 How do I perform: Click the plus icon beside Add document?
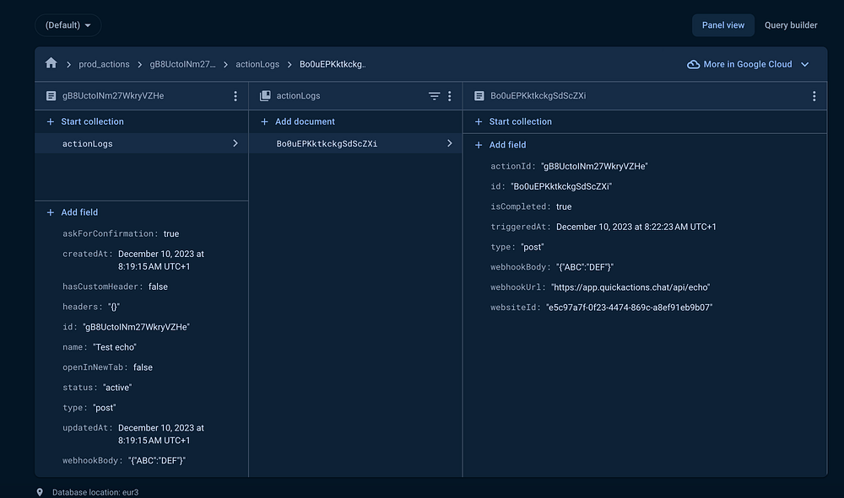(x=264, y=121)
